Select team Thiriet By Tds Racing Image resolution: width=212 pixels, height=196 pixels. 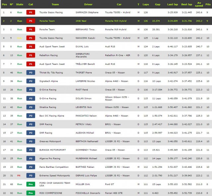coord(51,72)
